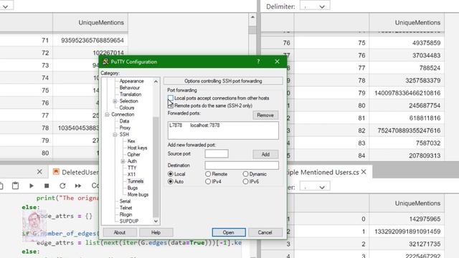
Task: Click cell 49375859 in top right table
Action: [407, 43]
